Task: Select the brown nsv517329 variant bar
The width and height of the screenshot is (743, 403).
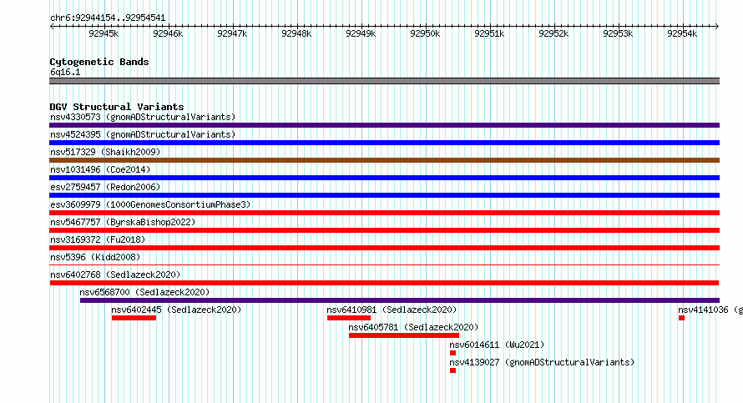Action: point(384,160)
